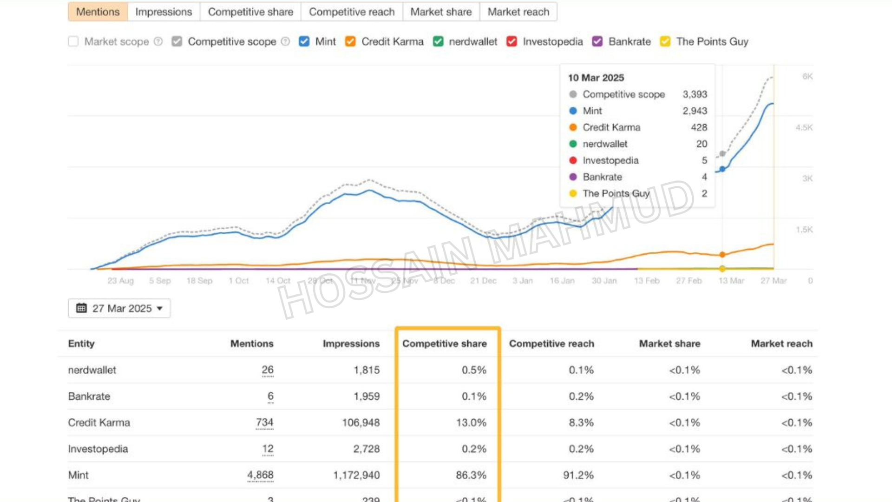This screenshot has width=892, height=502.
Task: Click Mint impressions value 1,172,940
Action: pyautogui.click(x=356, y=475)
